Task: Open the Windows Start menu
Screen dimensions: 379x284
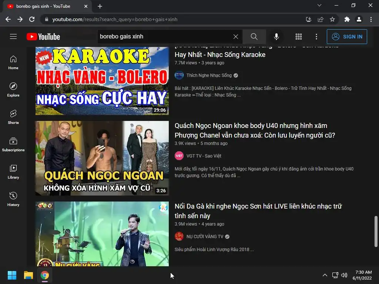Action: click(12, 275)
